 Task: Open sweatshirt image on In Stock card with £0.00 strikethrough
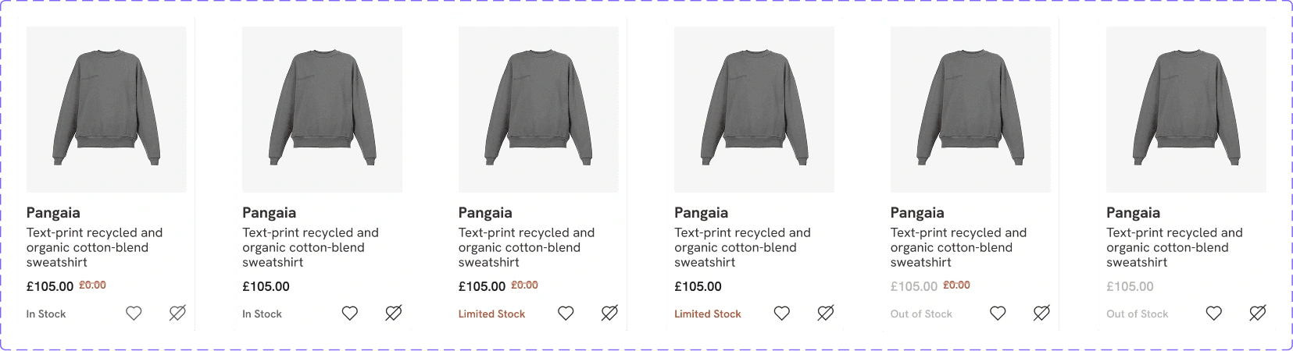coord(106,109)
